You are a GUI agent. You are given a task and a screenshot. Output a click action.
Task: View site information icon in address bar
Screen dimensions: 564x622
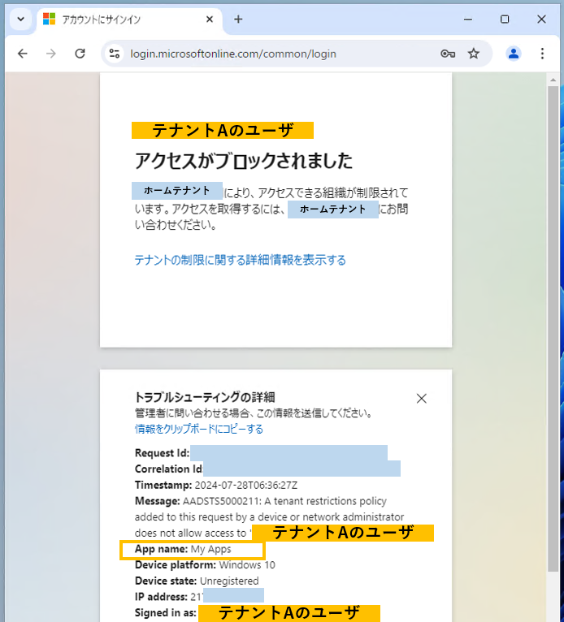click(115, 54)
